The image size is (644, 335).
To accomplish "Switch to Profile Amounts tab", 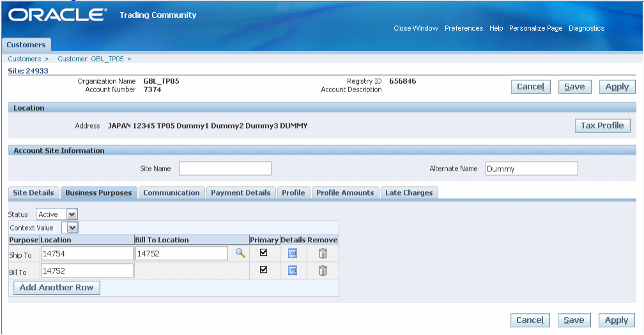I will pyautogui.click(x=345, y=193).
